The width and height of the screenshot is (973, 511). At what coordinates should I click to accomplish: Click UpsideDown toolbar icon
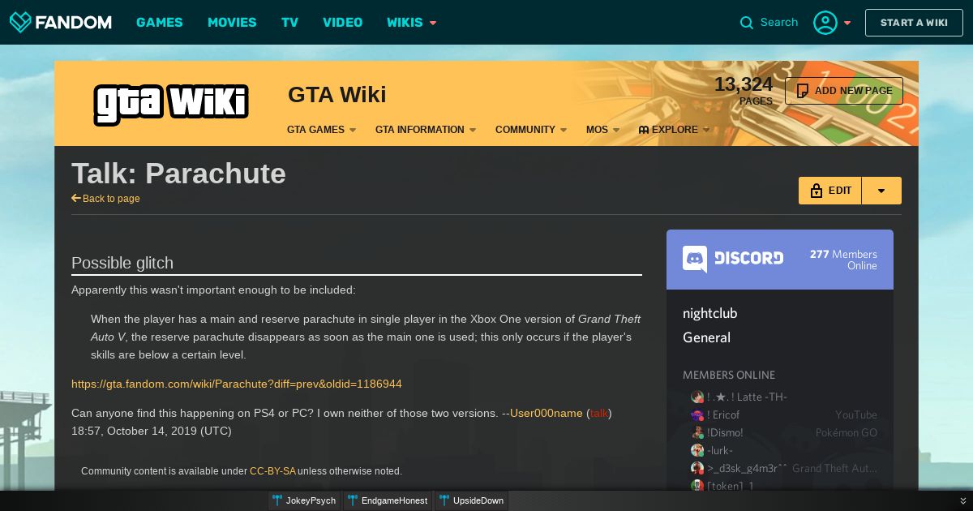(444, 500)
